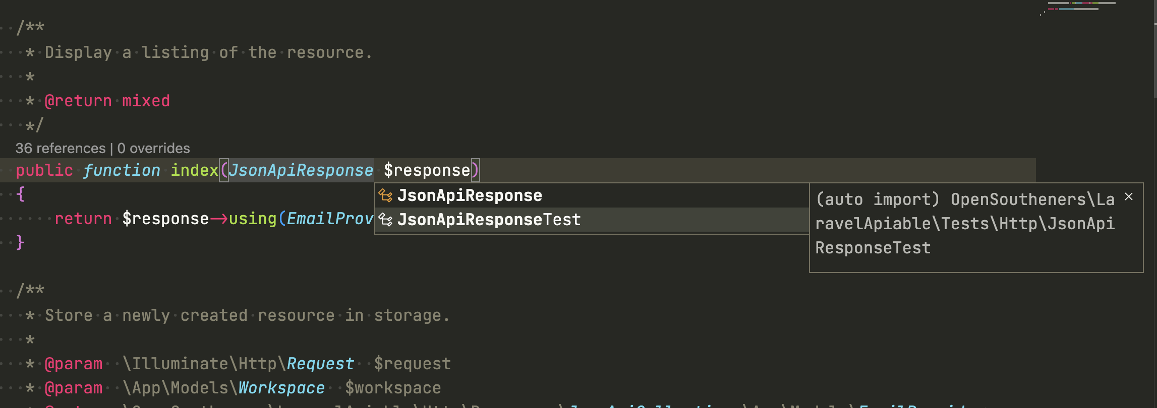Click the mixed return type in docblock
Viewport: 1157px width, 408px height.
point(146,101)
